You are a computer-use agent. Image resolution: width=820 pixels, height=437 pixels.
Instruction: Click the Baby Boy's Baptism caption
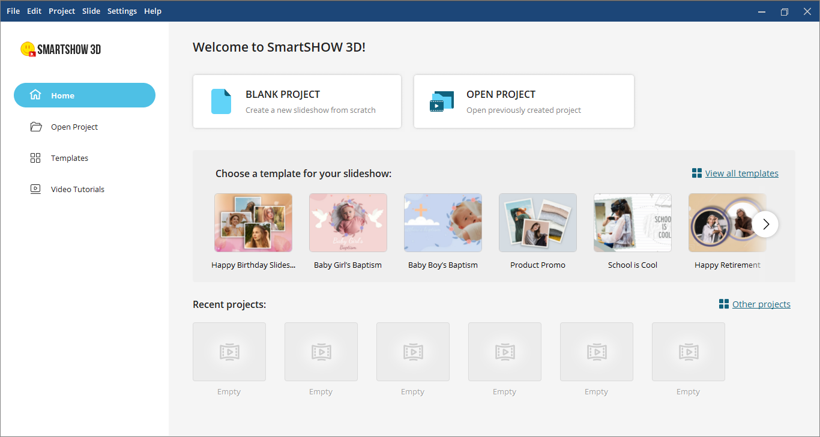443,265
